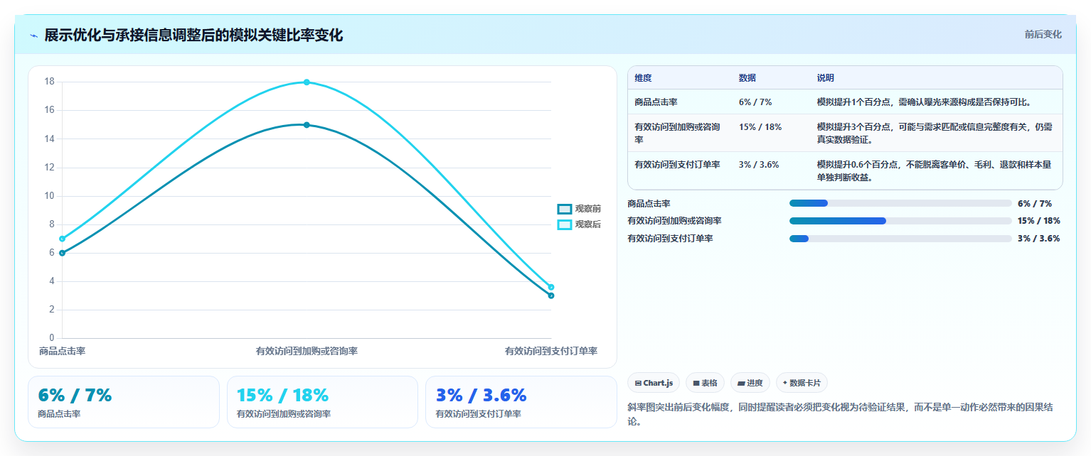This screenshot has height=456, width=1091.
Task: Click the 数据卡片 tag icon
Action: tap(785, 383)
